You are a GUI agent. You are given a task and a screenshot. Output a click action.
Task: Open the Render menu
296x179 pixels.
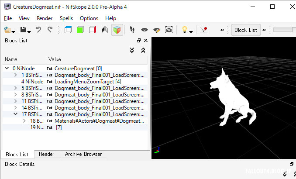click(x=45, y=18)
